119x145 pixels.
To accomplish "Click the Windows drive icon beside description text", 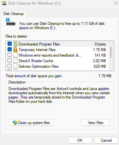I will 10,22.
